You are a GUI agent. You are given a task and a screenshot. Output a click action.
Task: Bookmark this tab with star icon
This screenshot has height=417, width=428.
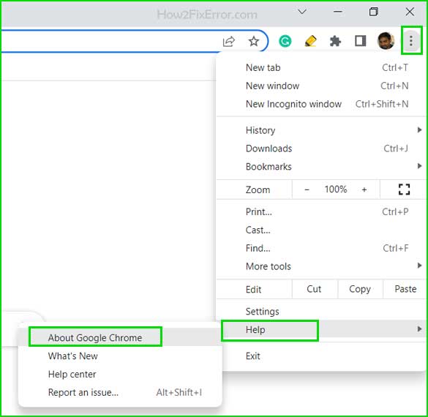pos(254,41)
